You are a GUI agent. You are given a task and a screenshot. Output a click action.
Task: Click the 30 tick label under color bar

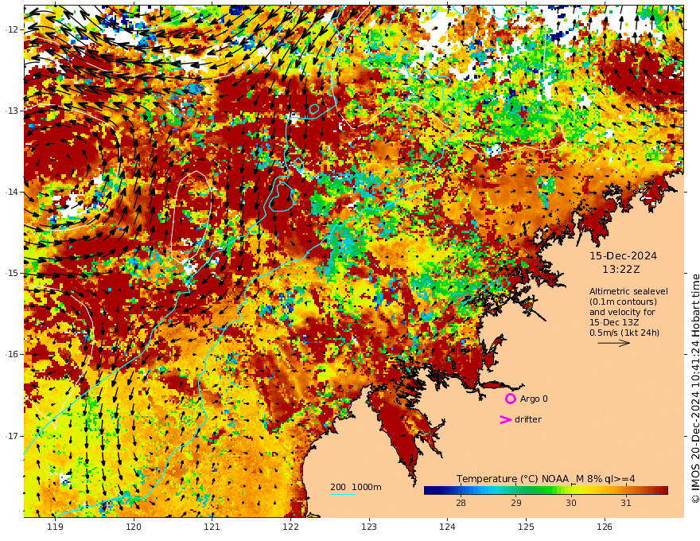click(571, 503)
